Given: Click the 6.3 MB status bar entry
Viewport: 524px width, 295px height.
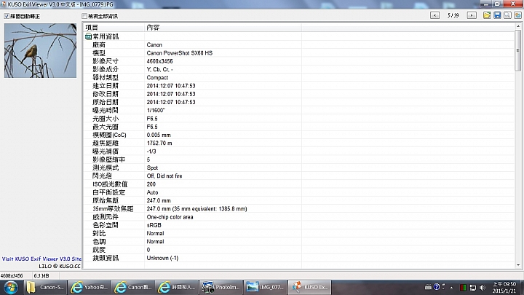Looking at the screenshot, I should pos(41,276).
